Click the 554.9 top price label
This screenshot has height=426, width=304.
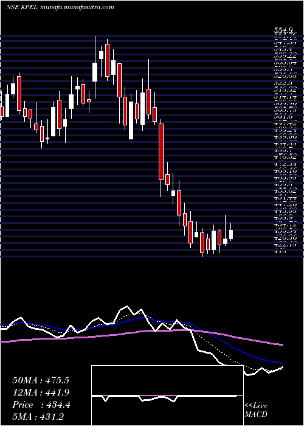[283, 30]
